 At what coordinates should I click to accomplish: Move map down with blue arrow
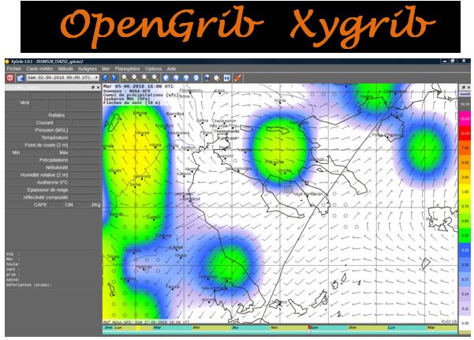[196, 78]
